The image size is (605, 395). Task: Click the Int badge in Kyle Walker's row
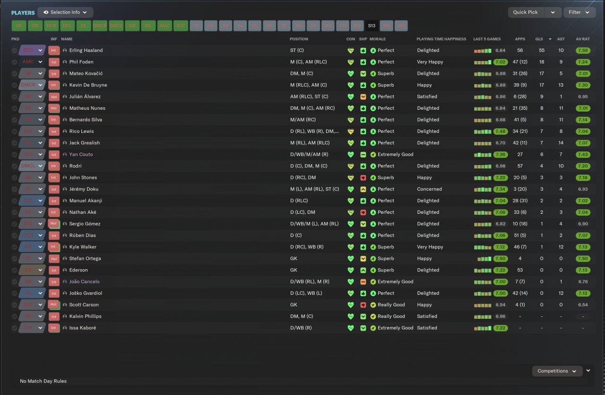tap(54, 247)
